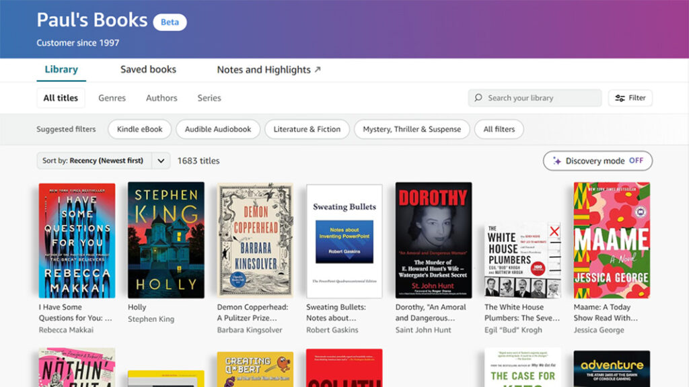Open the Dorothy book cover
689x387 pixels.
point(433,241)
